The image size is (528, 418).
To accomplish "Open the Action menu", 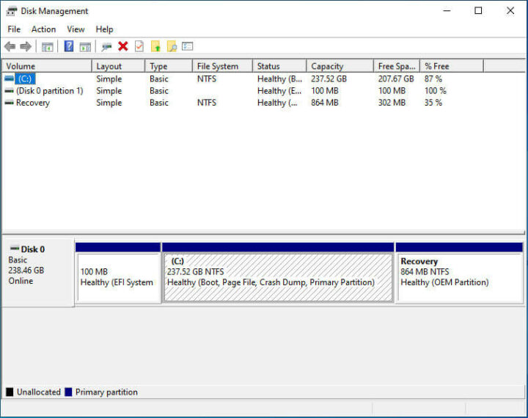I will click(x=43, y=29).
